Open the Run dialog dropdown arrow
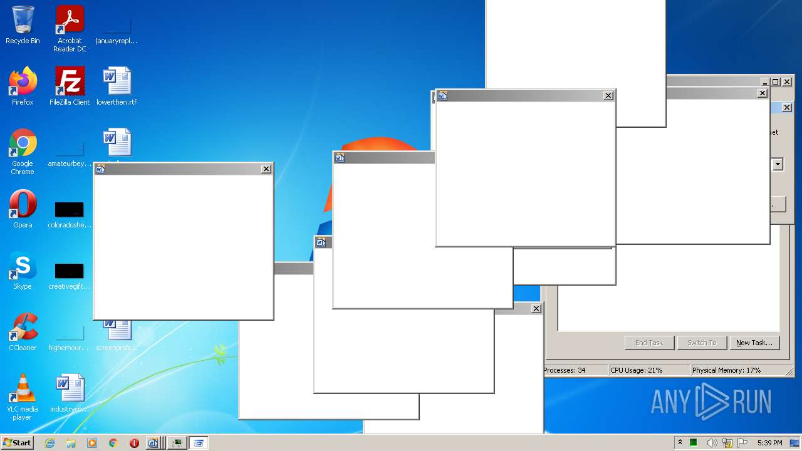The height and width of the screenshot is (451, 802). [778, 165]
